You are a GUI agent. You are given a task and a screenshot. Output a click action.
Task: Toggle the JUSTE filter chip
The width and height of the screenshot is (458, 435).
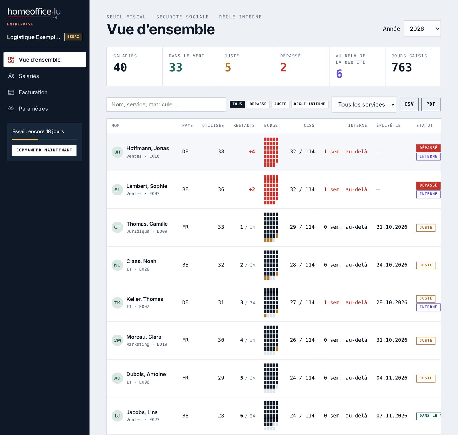click(280, 104)
